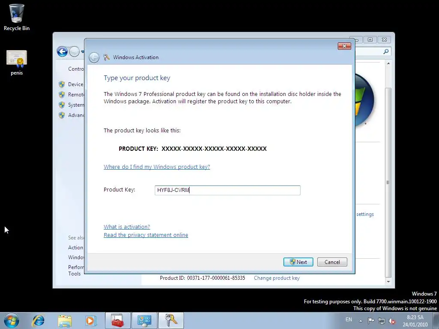Switch to Windows Activation taskbar button

coord(171,320)
